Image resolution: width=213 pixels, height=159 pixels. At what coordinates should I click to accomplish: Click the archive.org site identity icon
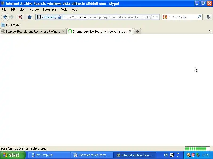pyautogui.click(x=39, y=17)
